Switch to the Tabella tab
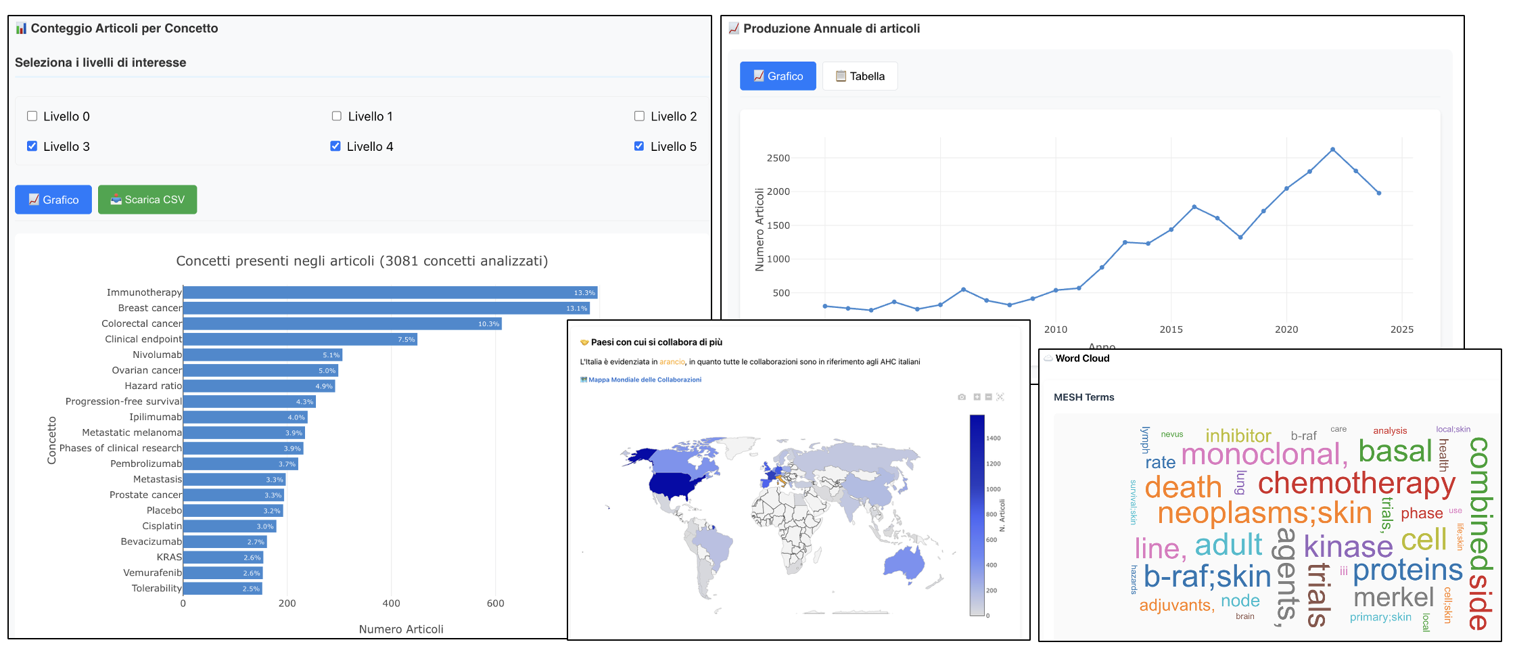1515x659 pixels. pyautogui.click(x=860, y=76)
